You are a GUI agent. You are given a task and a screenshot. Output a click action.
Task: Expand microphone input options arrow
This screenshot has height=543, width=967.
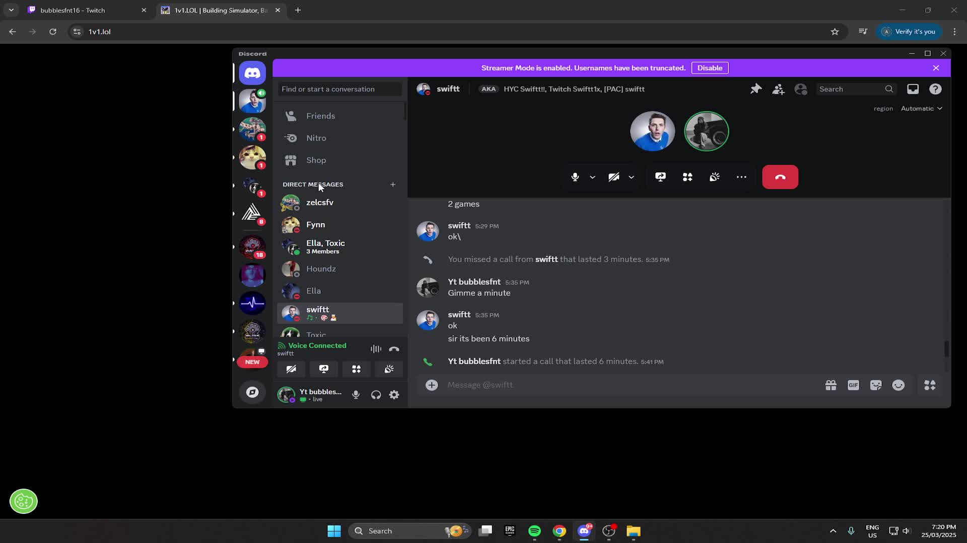pos(592,177)
